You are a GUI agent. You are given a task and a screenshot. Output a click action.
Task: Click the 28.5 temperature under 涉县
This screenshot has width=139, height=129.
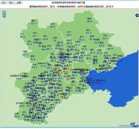(x=17, y=117)
